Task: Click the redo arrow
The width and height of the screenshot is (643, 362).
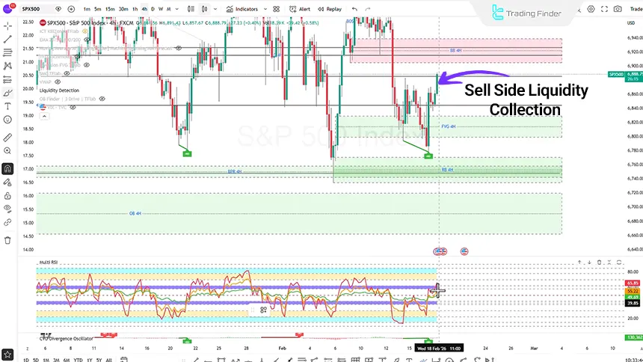Action: point(368,9)
